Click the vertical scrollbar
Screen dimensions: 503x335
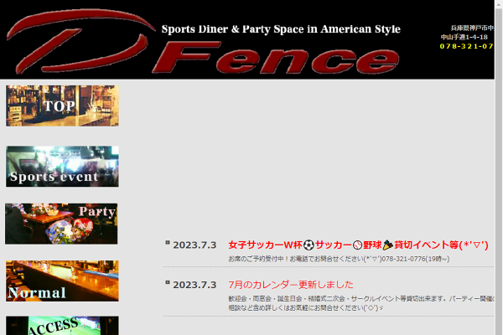(x=499, y=167)
